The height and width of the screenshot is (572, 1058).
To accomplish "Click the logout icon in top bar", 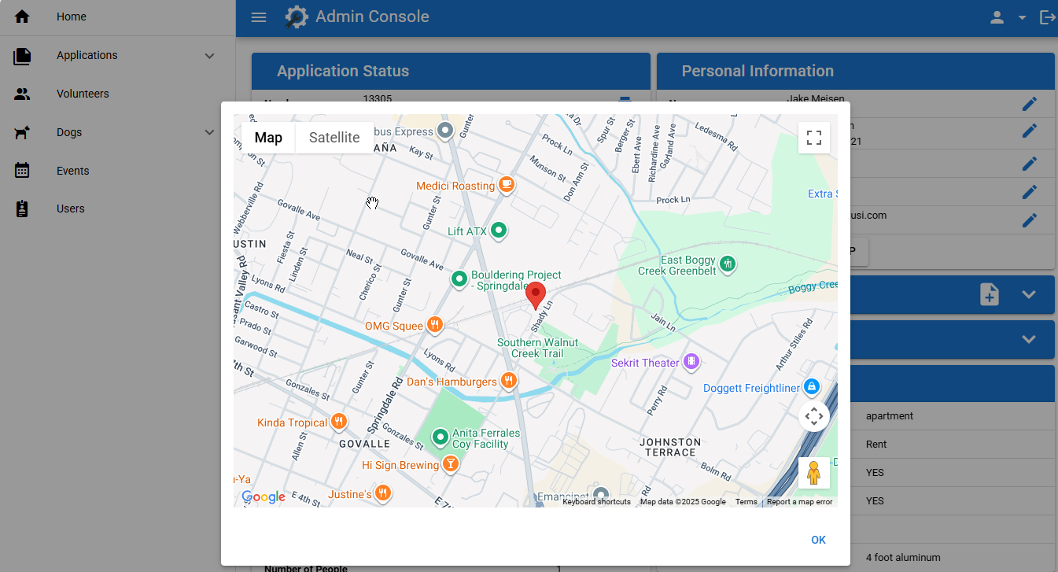I will click(1048, 17).
